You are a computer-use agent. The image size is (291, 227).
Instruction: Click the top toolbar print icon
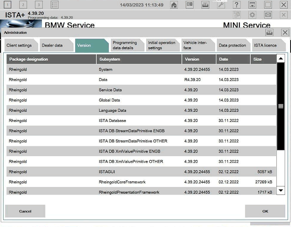[x=205, y=5]
